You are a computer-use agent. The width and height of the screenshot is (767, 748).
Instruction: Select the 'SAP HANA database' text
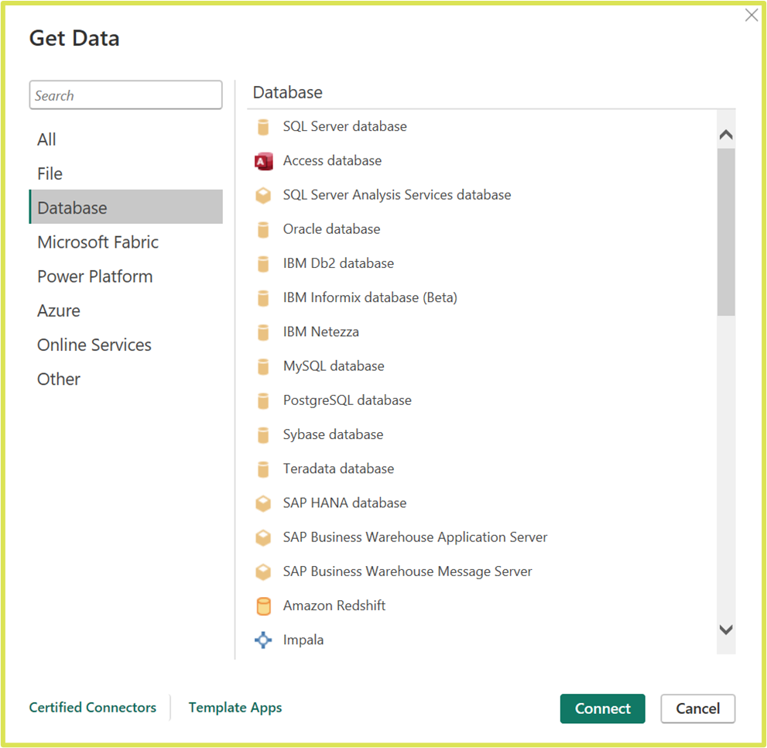(345, 504)
